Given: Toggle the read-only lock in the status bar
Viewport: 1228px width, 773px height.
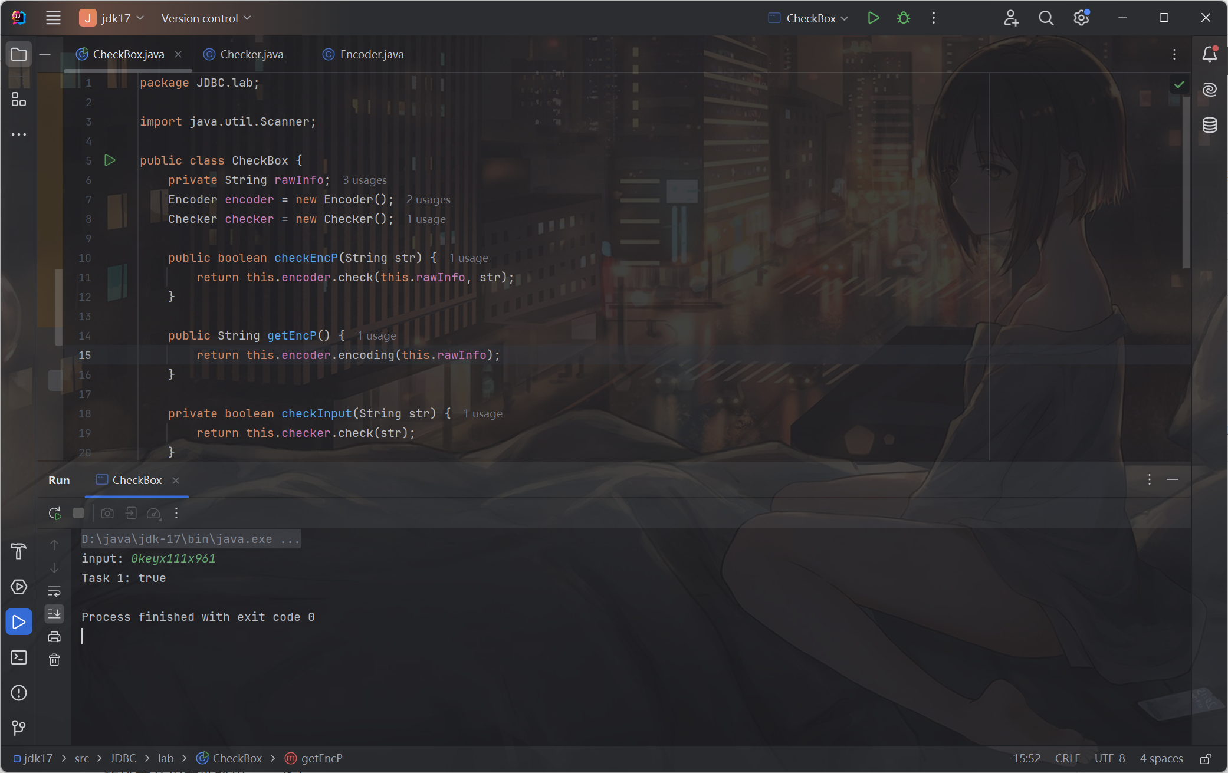Looking at the screenshot, I should (1206, 759).
